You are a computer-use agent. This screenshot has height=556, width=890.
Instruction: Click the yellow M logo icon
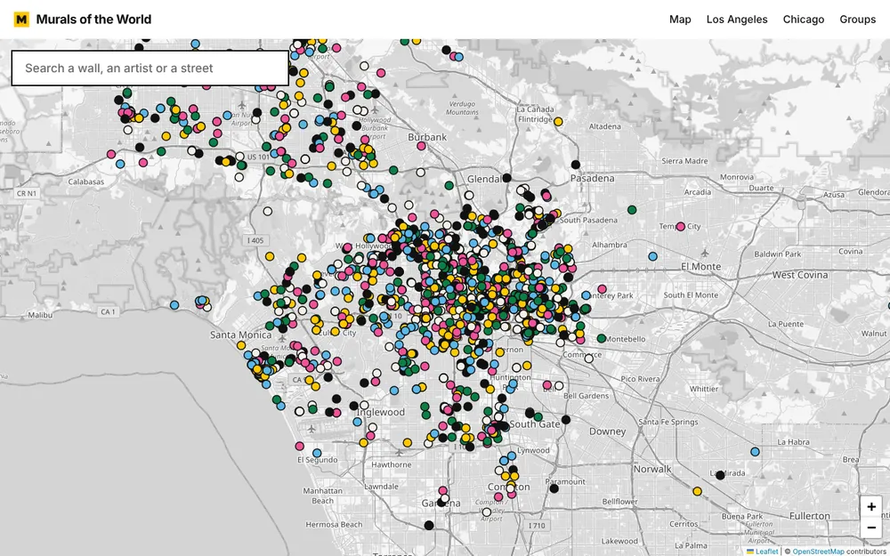21,20
